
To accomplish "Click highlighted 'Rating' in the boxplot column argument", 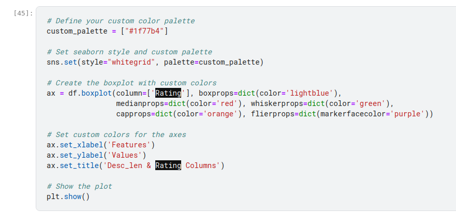I will 168,94.
